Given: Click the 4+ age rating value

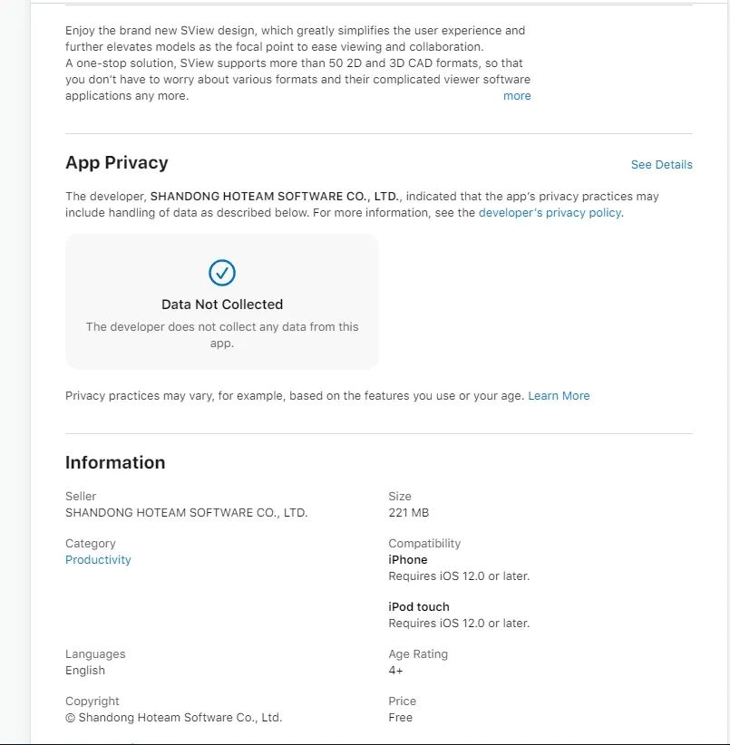Looking at the screenshot, I should tap(395, 671).
